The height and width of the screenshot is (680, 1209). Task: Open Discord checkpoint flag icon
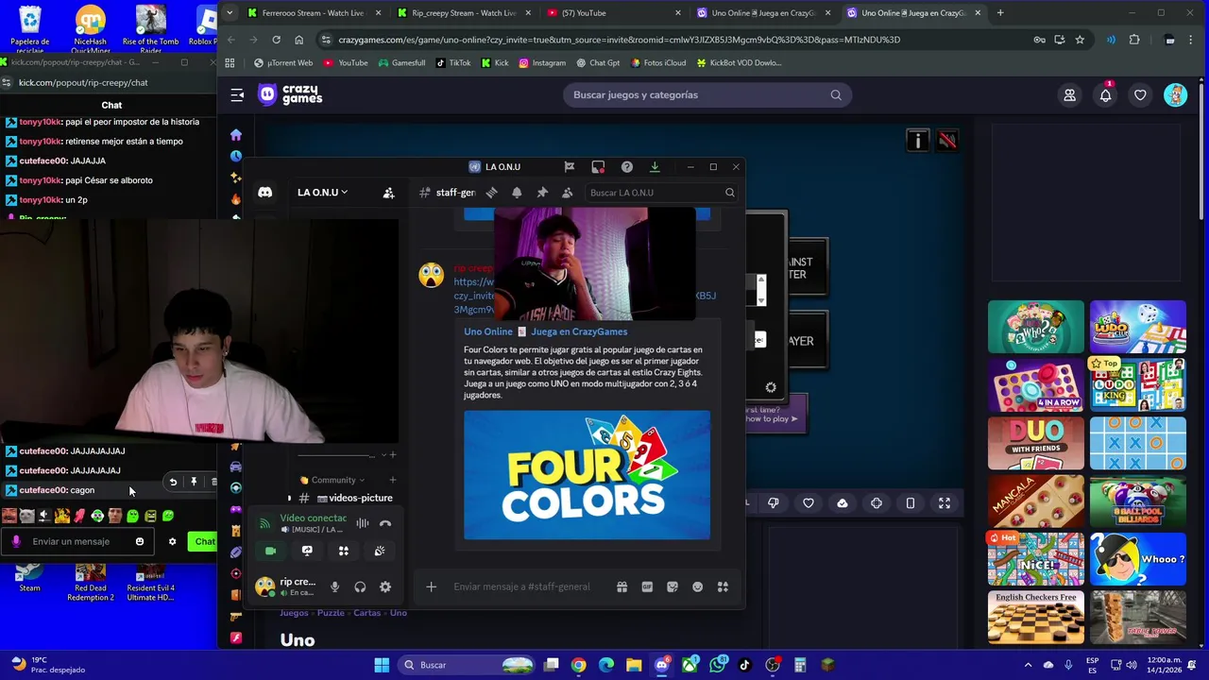(569, 167)
